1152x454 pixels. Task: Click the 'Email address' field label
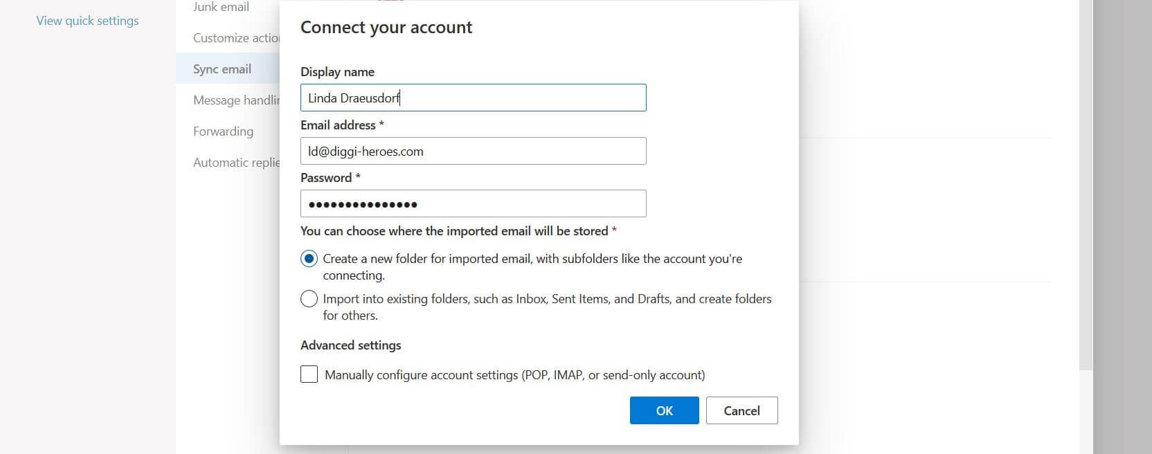coord(342,125)
